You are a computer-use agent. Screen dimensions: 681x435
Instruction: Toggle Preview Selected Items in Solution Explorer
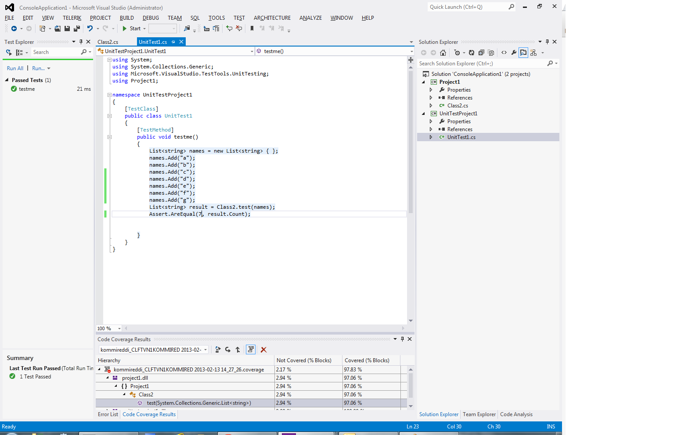click(523, 53)
